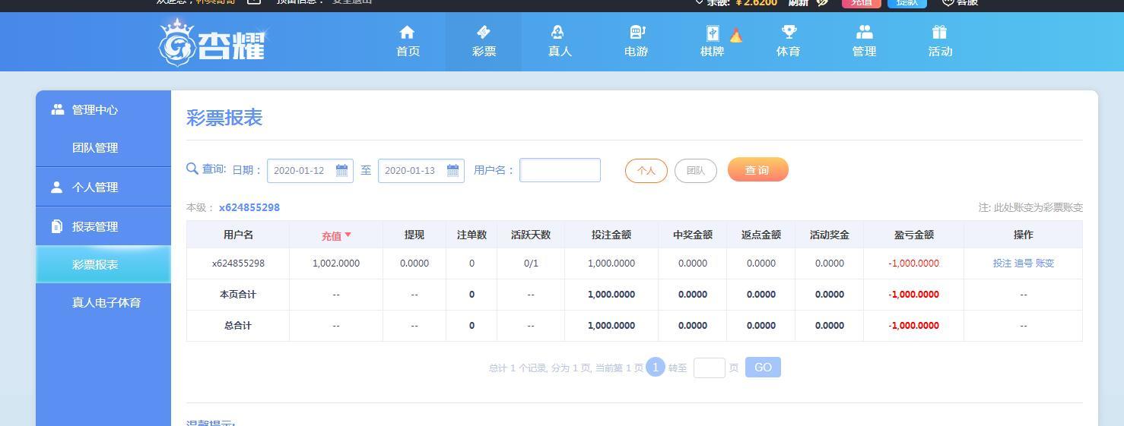
Task: Click the 返点金额 column header
Action: pos(761,235)
